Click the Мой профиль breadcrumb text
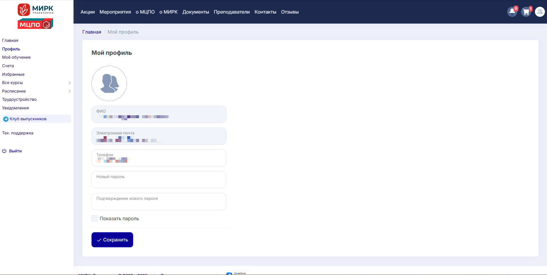The height and width of the screenshot is (275, 547). [123, 32]
